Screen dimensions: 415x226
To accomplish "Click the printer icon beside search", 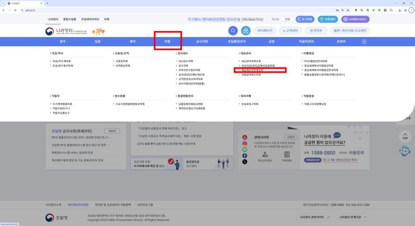I will [246, 31].
